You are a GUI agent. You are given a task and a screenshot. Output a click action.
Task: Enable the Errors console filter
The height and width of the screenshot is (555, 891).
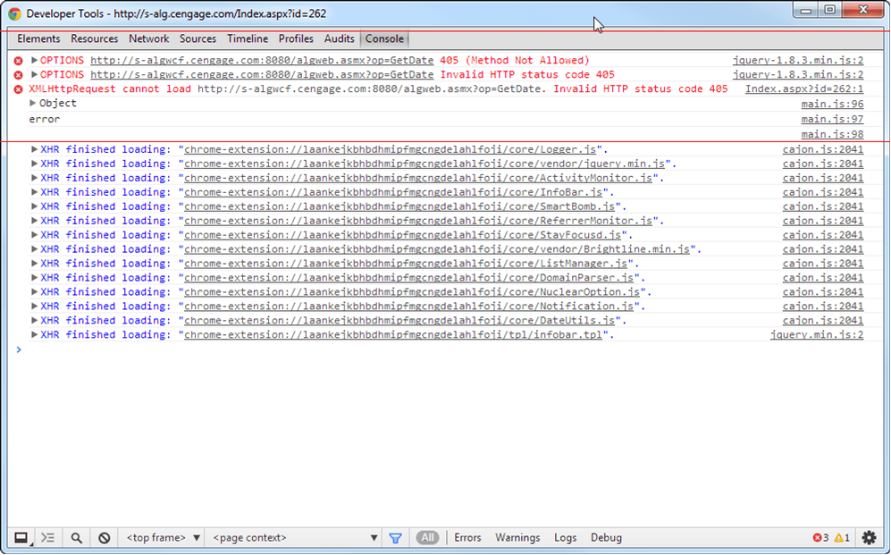(467, 537)
